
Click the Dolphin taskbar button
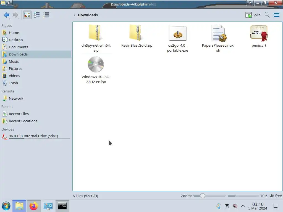click(x=19, y=206)
